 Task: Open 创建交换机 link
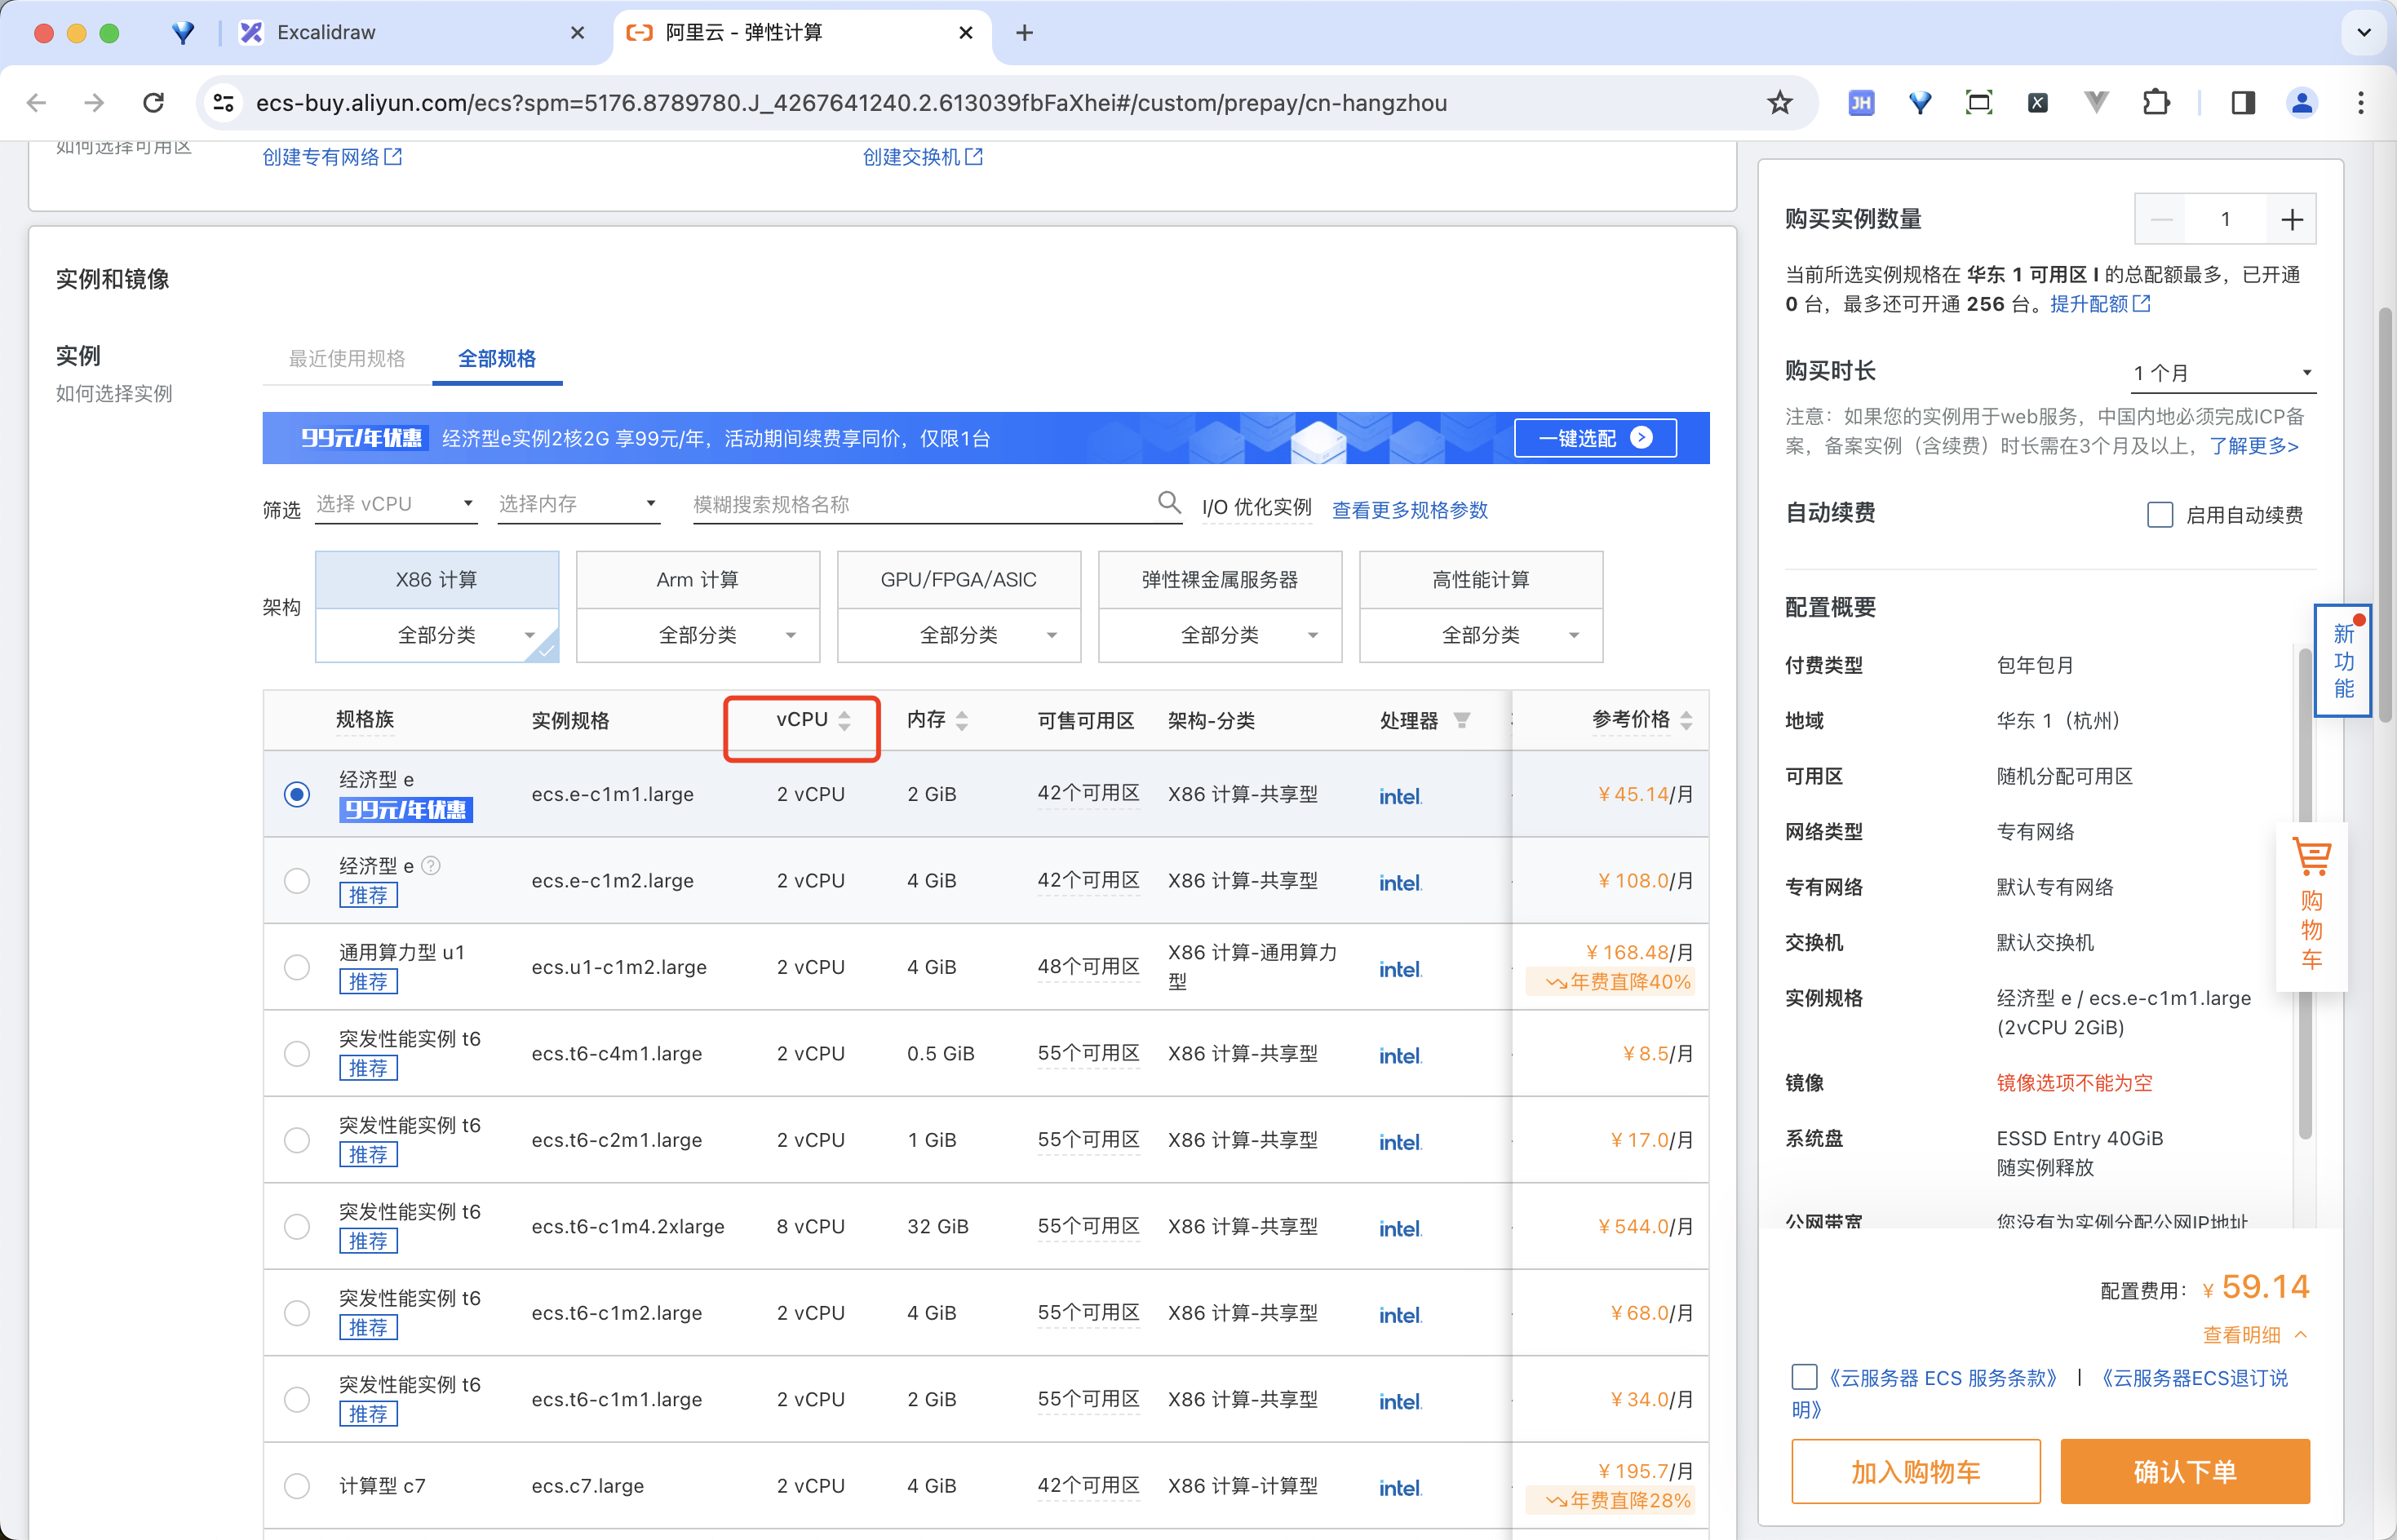click(922, 157)
